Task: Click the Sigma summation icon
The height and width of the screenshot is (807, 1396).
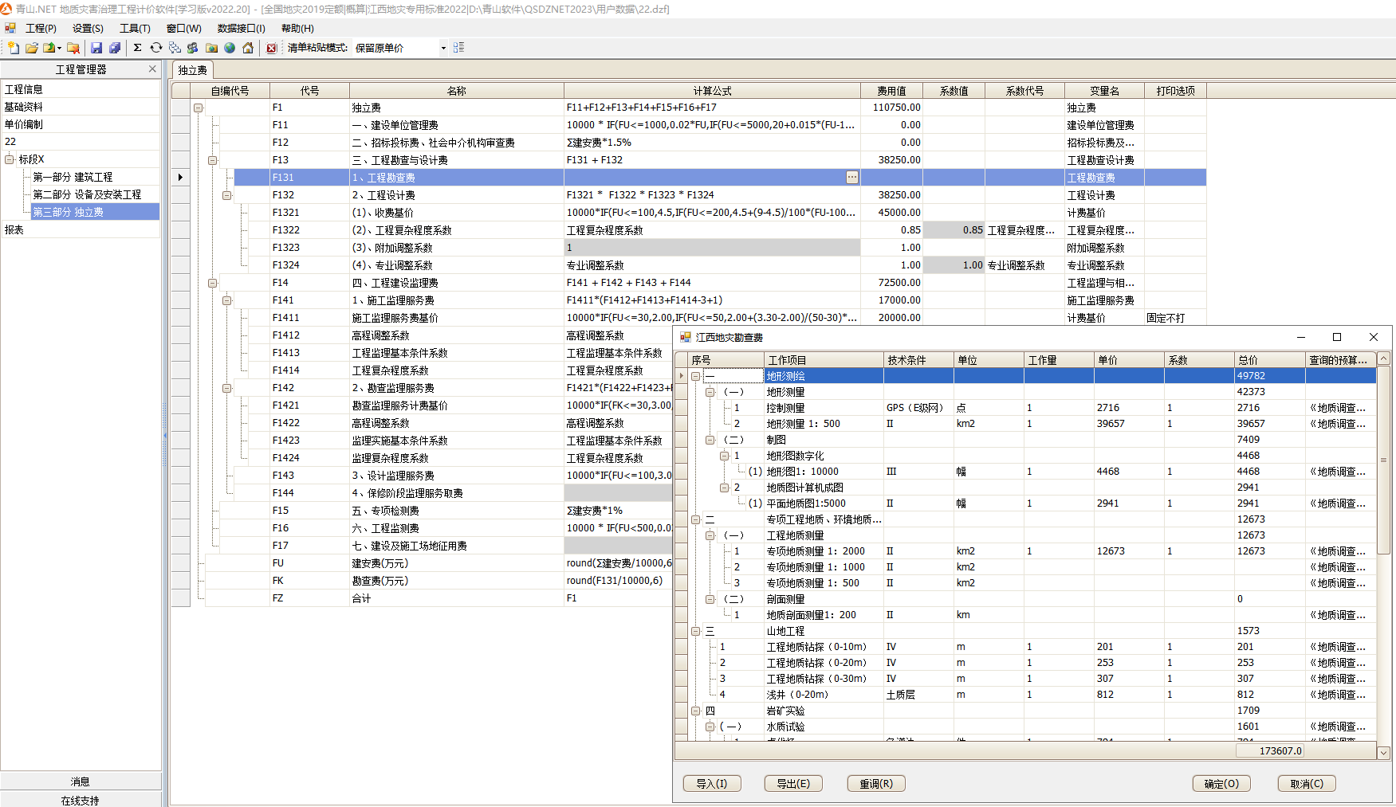Action: point(137,48)
